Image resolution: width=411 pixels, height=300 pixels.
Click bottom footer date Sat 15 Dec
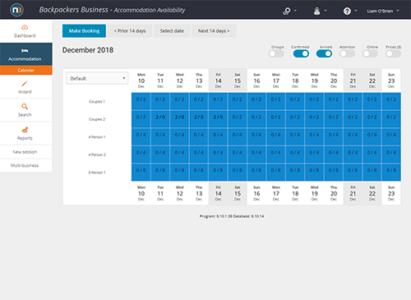(238, 193)
